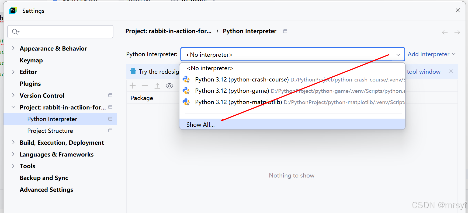468x213 pixels.
Task: Expand the Tools section
Action: [x=13, y=166]
